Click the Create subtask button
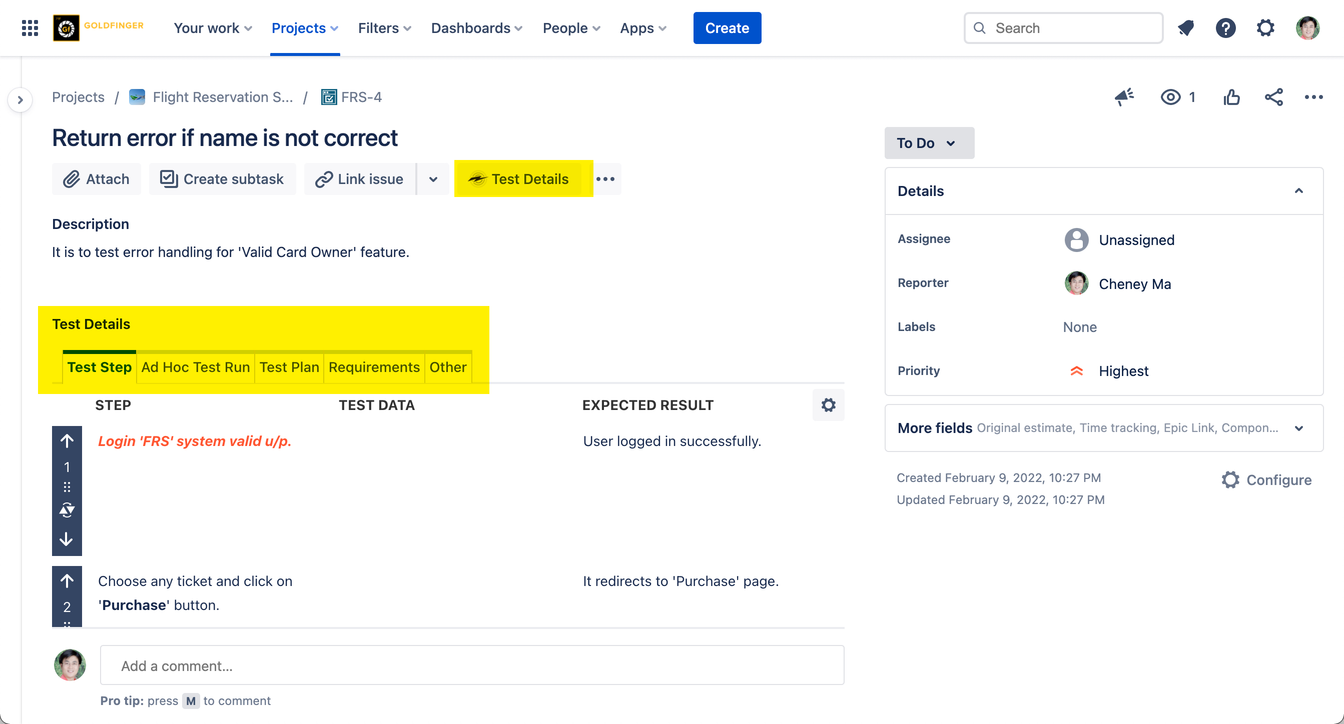 (222, 179)
